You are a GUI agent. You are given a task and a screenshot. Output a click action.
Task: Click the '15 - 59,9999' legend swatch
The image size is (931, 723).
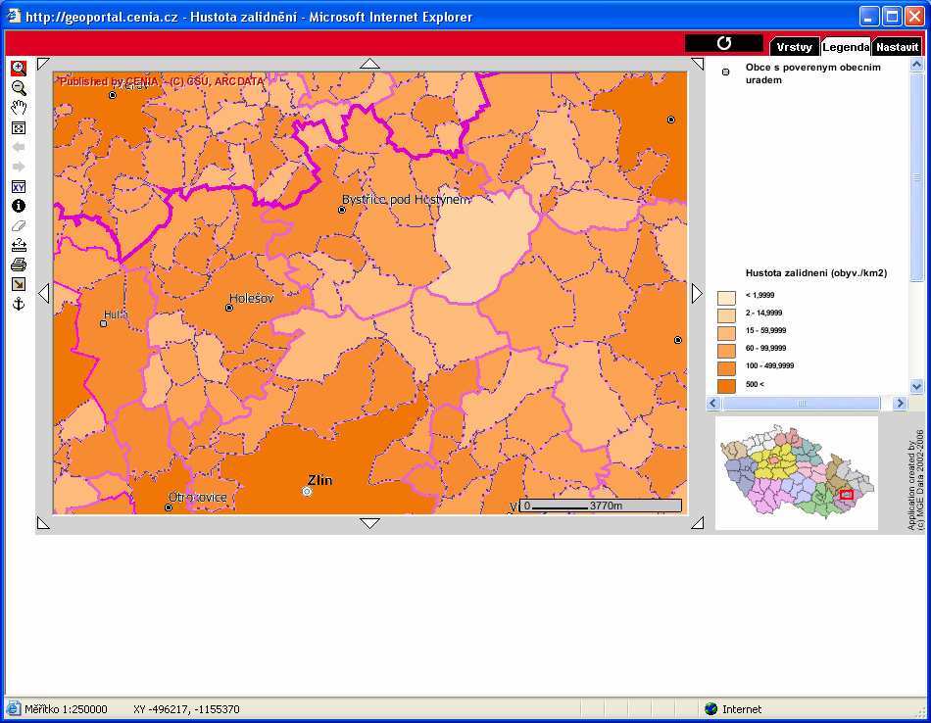(726, 333)
